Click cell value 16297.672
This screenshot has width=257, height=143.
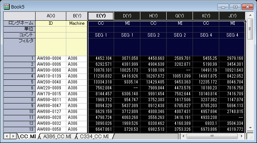153,76
